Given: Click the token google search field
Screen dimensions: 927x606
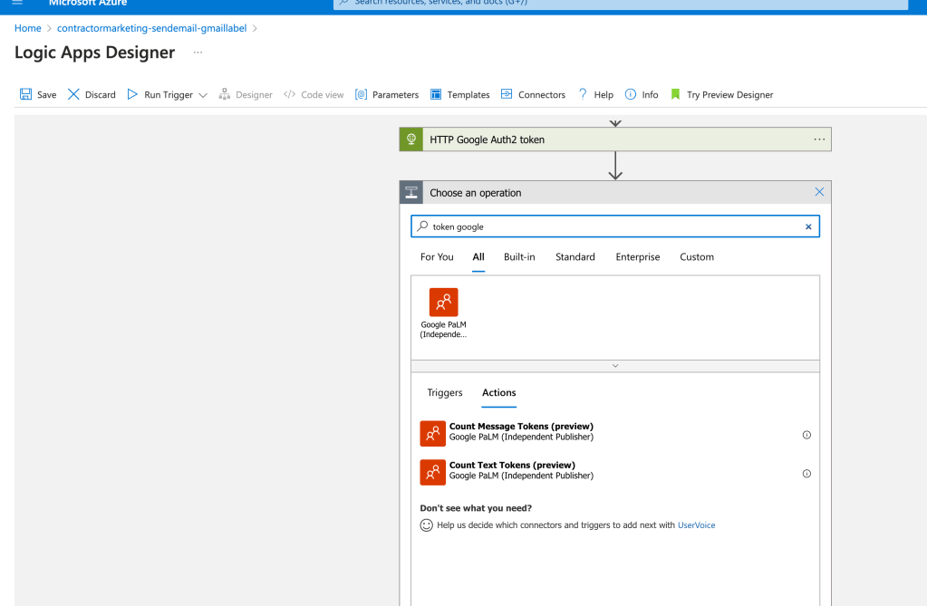Looking at the screenshot, I should click(x=615, y=226).
